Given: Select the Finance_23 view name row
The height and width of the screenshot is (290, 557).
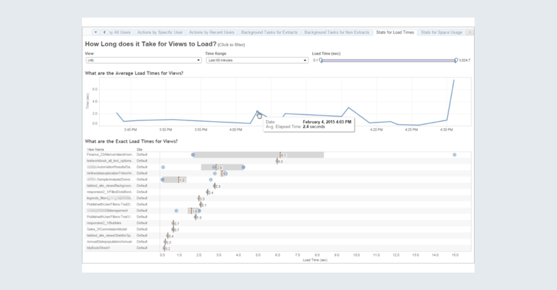Looking at the screenshot, I should pyautogui.click(x=110, y=155).
